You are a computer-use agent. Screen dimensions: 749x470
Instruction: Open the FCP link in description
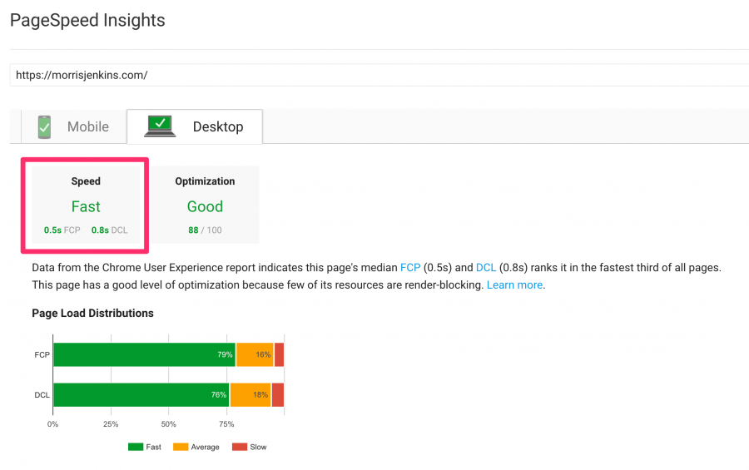pos(409,268)
